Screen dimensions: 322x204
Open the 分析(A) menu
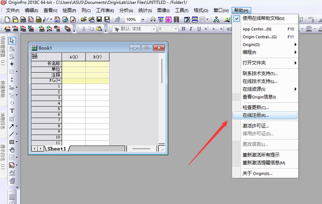[x=126, y=10]
